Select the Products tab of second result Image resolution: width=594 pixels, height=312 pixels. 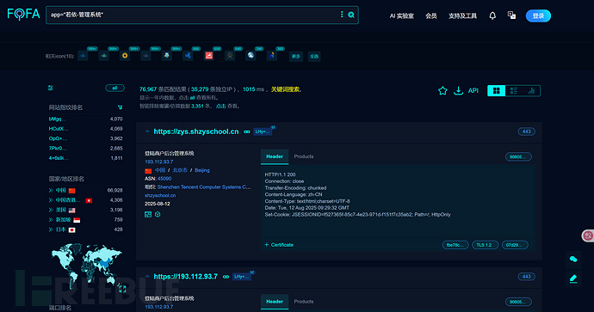pyautogui.click(x=304, y=302)
